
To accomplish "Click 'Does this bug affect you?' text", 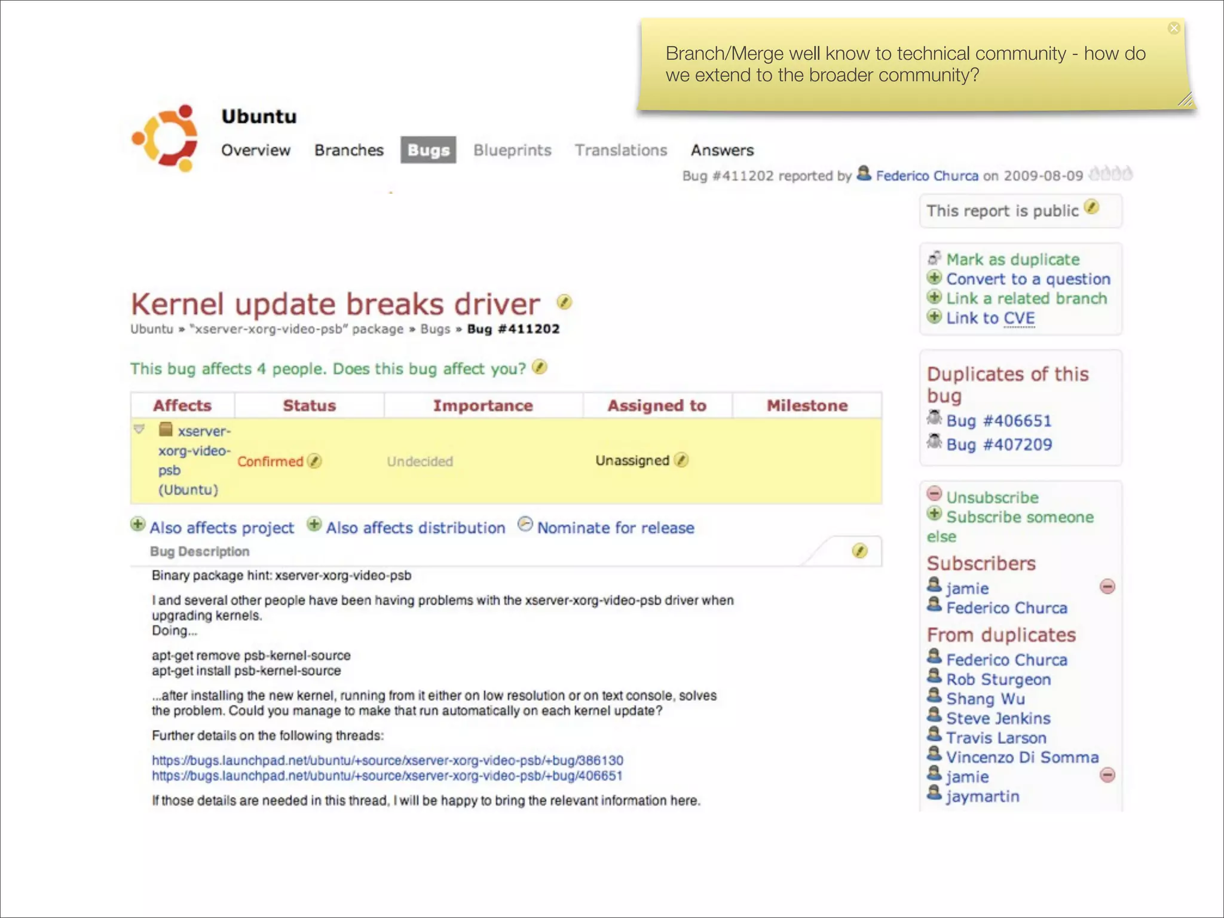I will click(x=430, y=369).
